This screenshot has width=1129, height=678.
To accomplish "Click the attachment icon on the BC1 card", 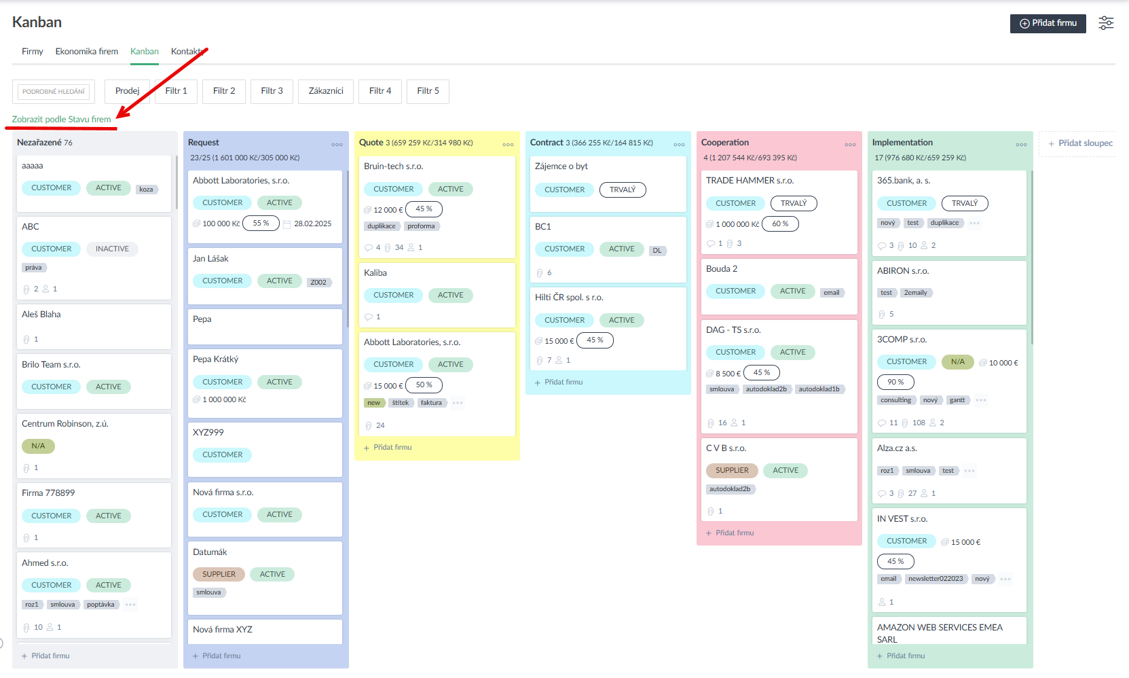I will [540, 273].
